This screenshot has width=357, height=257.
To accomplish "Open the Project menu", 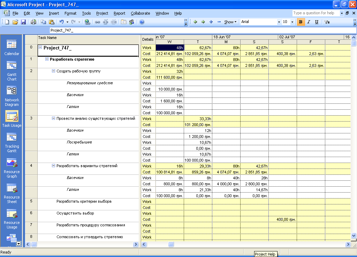I will click(x=102, y=13).
